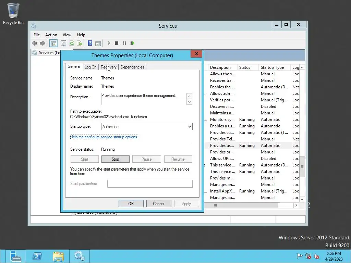
Task: Click the services list horizontal scrollbar thumb
Action: (x=241, y=205)
